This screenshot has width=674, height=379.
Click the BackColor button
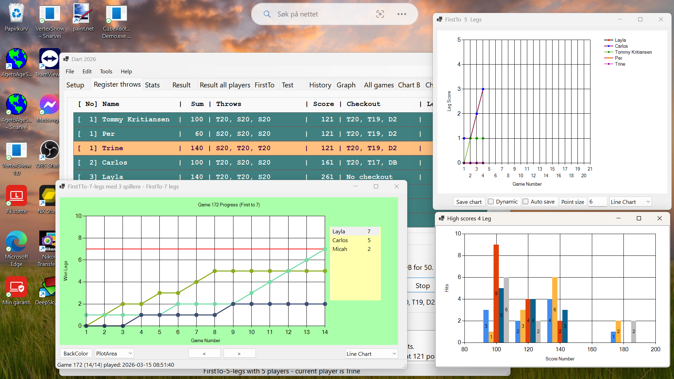(x=76, y=353)
